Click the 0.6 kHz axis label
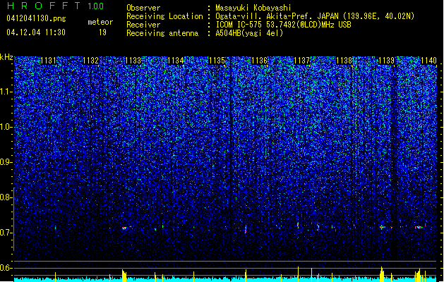444x282 pixels. click(x=6, y=268)
